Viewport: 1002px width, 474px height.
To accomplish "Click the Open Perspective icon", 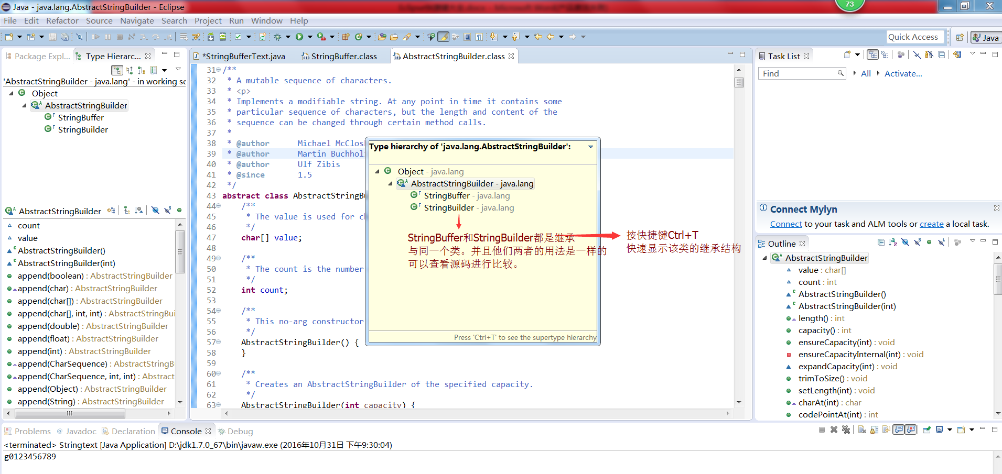I will (960, 37).
